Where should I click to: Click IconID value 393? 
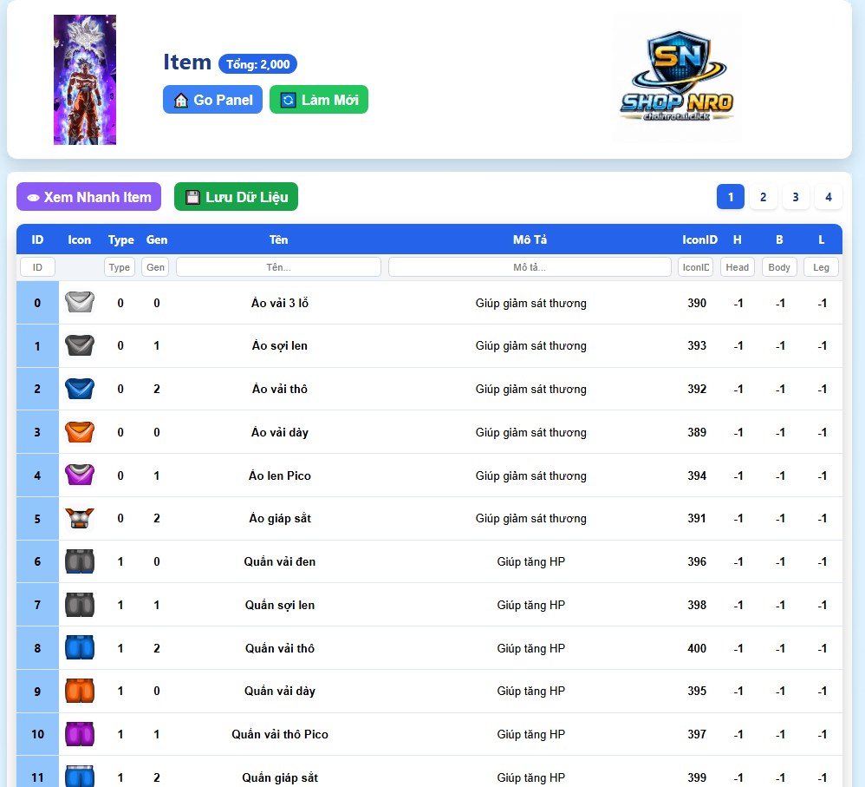697,345
